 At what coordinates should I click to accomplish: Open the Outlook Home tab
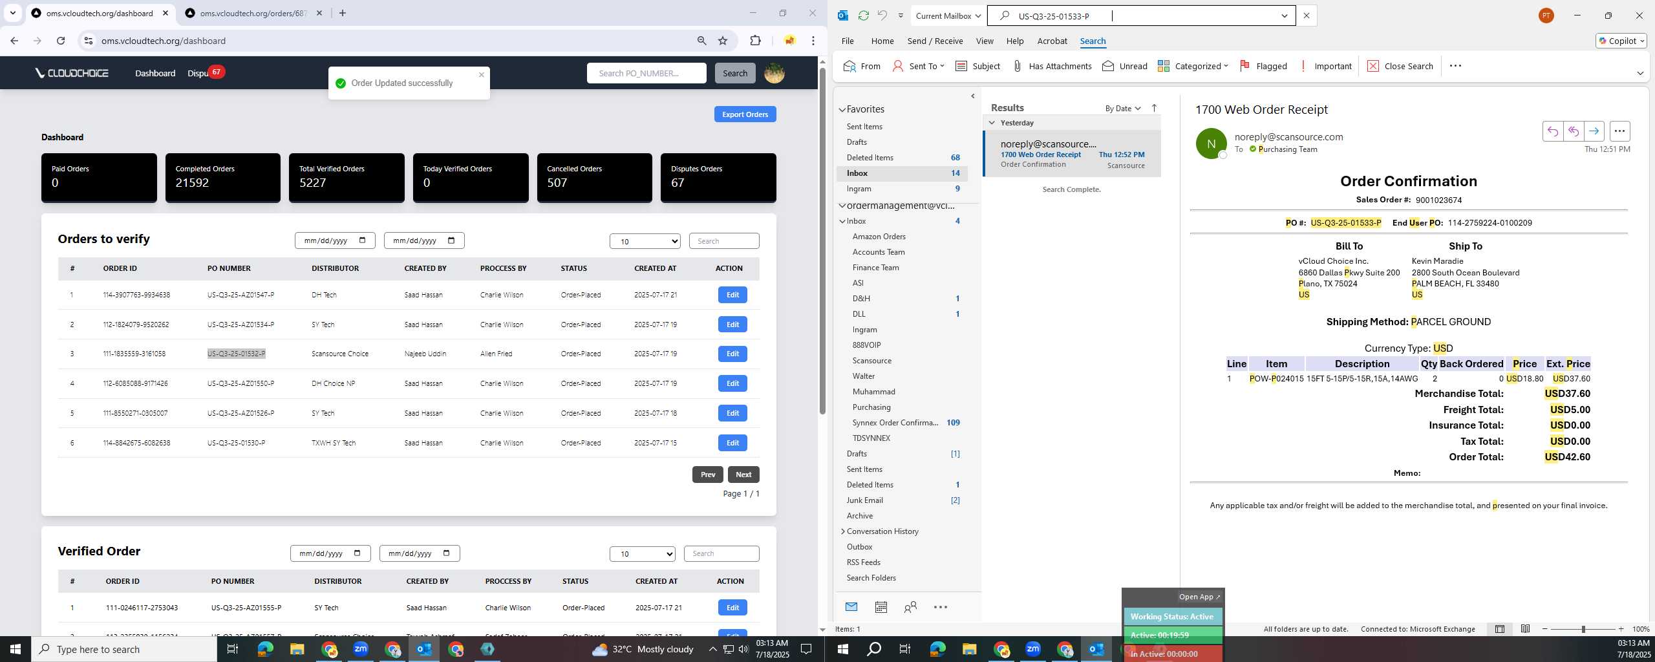882,41
